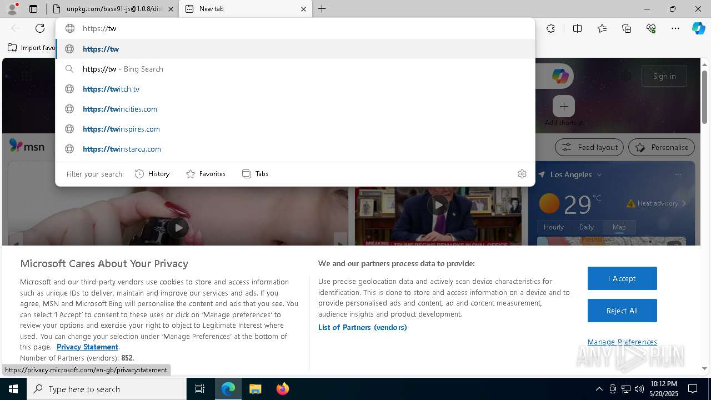The image size is (711, 400).
Task: Open the tab actions menu icon
Action: click(33, 9)
